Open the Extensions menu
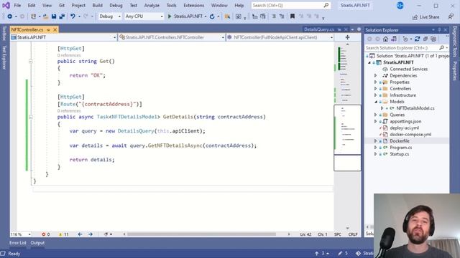This screenshot has width=460, height=258. coord(193,5)
